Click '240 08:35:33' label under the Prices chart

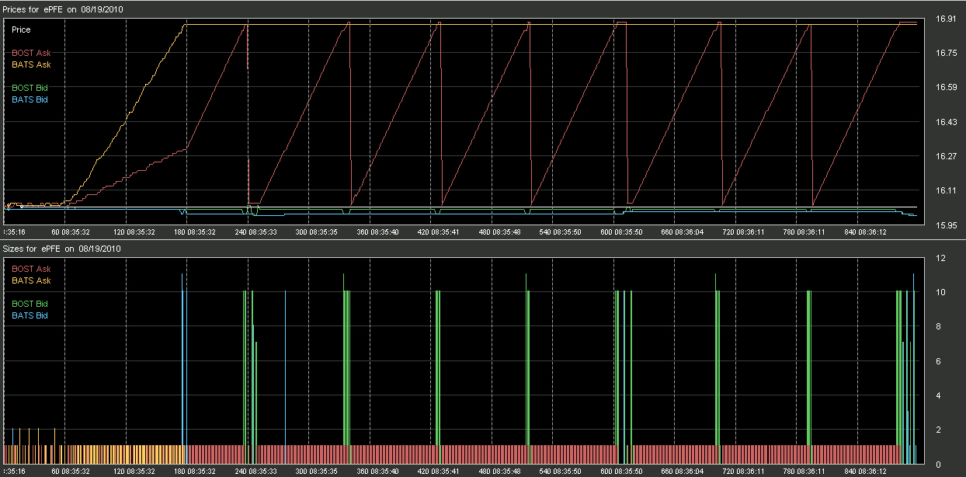pos(256,232)
